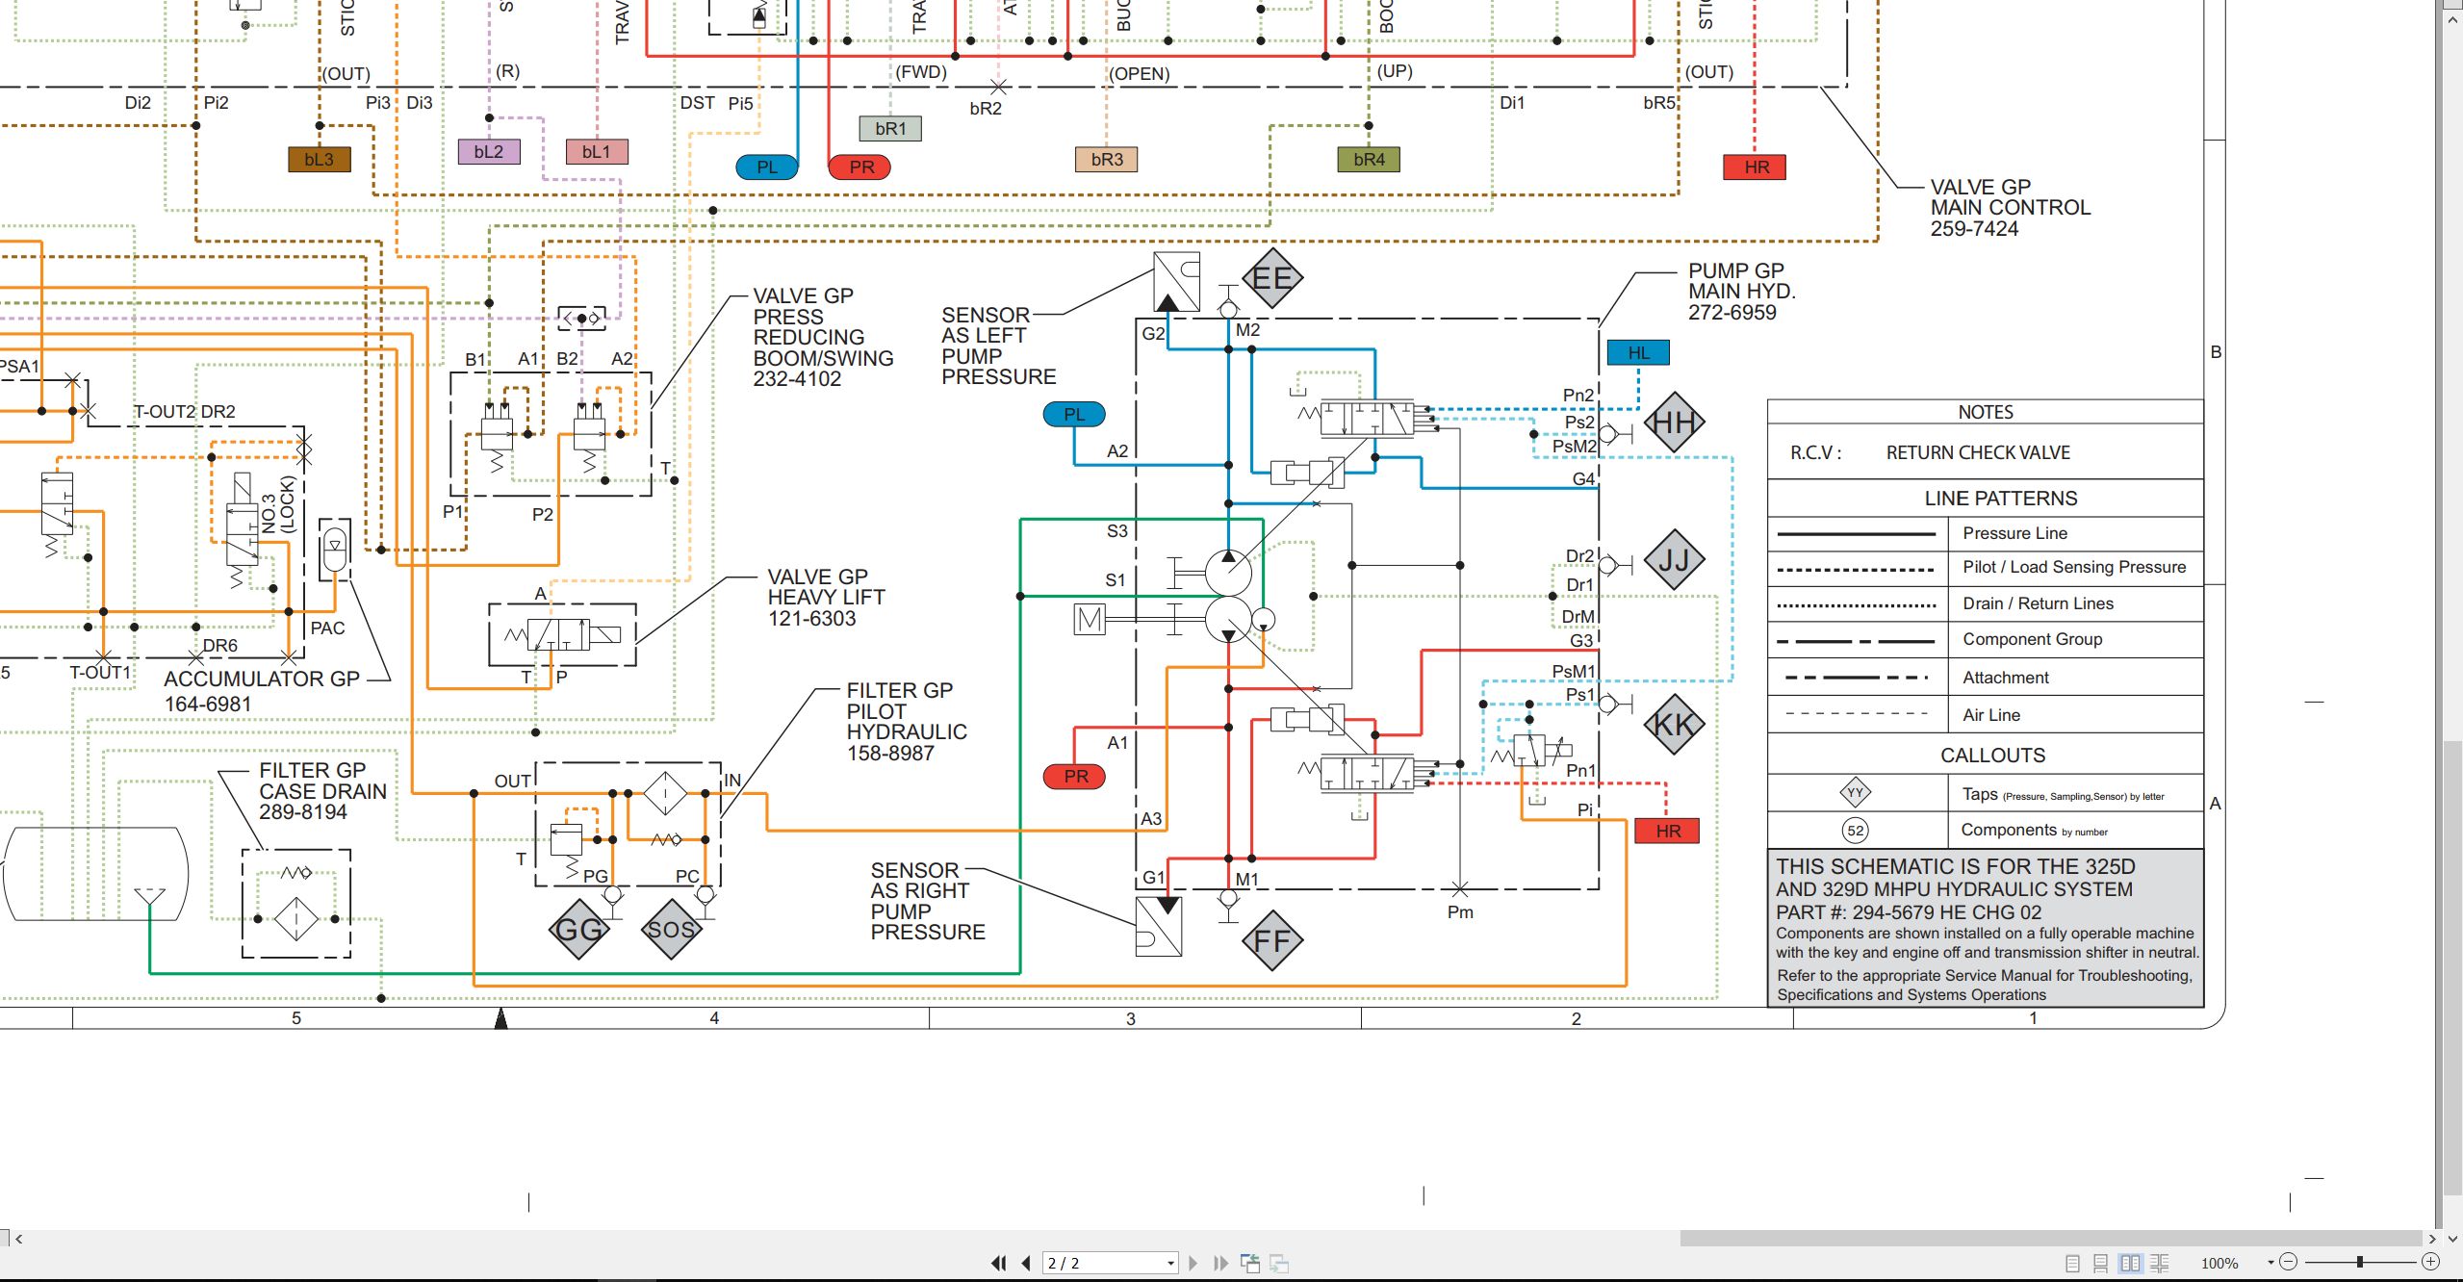Click the FF tap diamond

click(1271, 940)
